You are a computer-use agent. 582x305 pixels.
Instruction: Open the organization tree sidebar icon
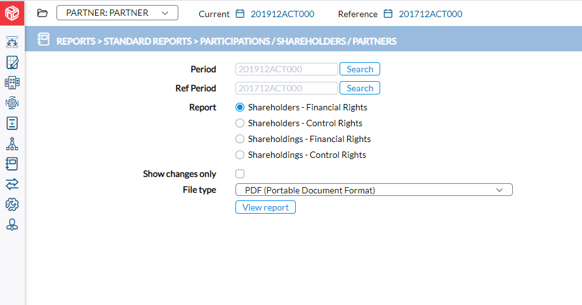coord(12,143)
